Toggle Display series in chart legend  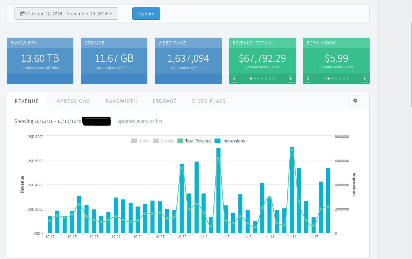pyautogui.click(x=164, y=141)
